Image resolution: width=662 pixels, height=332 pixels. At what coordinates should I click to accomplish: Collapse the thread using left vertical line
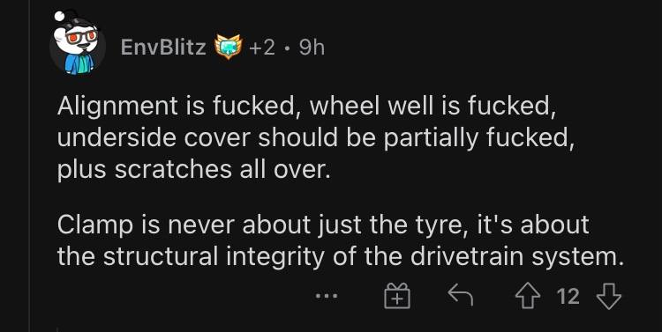point(30,166)
